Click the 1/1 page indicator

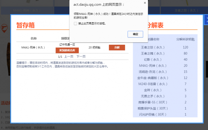[x=60, y=57]
